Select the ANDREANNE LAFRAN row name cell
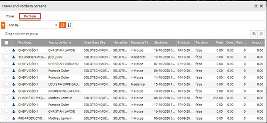 coord(65,91)
